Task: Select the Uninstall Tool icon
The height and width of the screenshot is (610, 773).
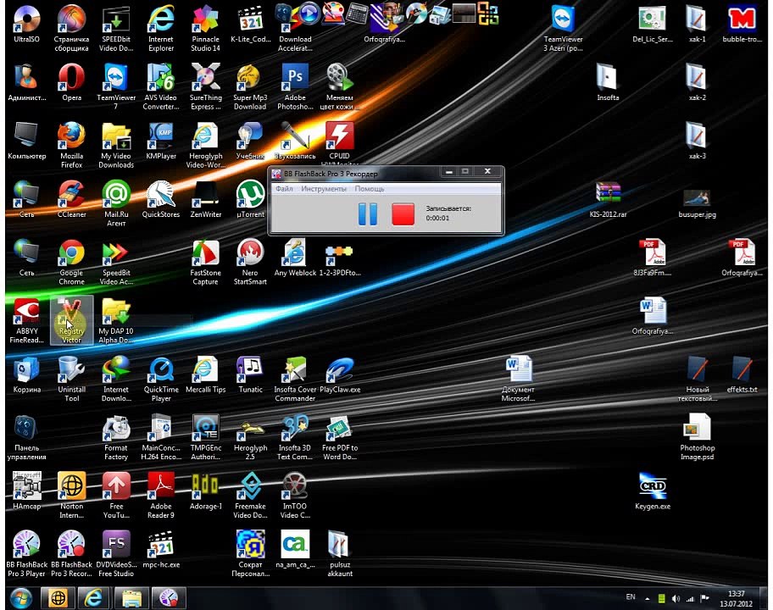Action: tap(71, 379)
